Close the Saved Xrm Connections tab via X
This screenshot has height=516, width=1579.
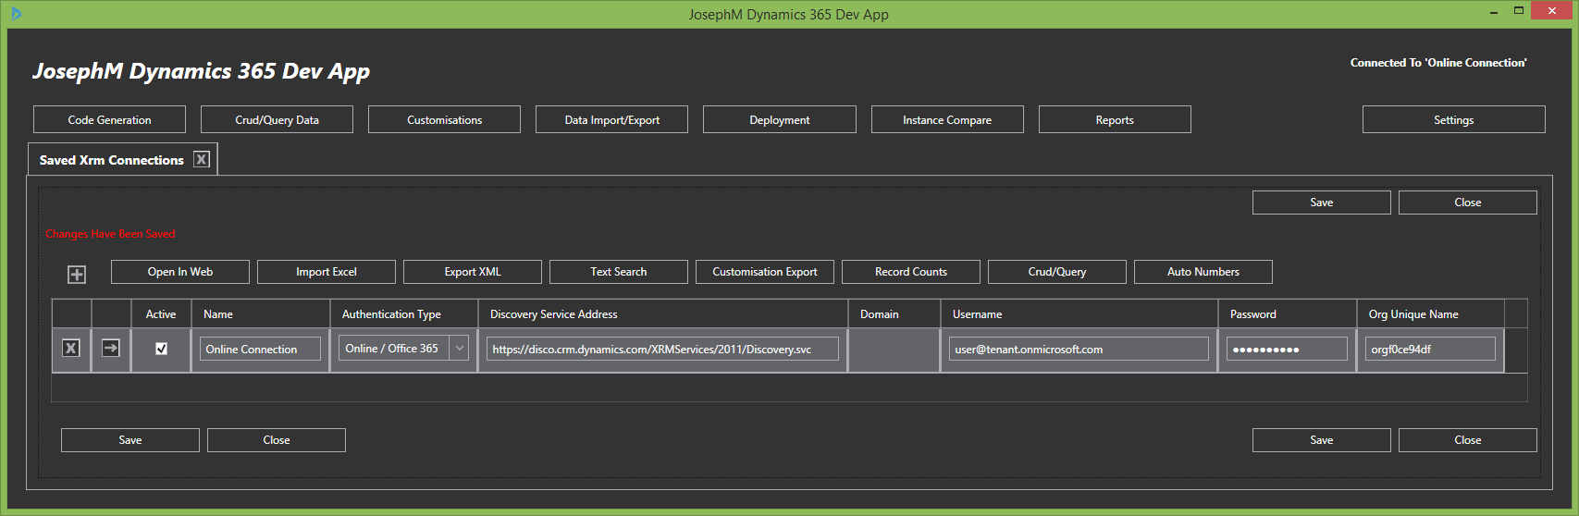(x=202, y=160)
